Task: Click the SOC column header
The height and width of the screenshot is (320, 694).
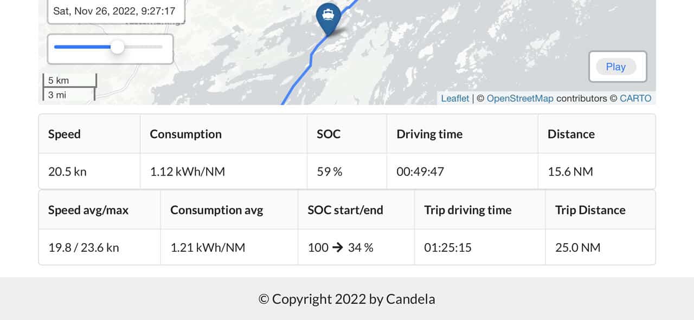Action: click(x=329, y=134)
